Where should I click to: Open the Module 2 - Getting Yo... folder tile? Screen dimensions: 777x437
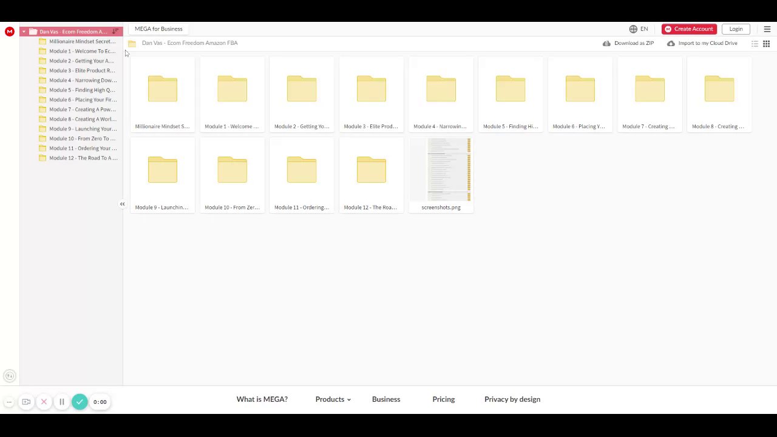pos(302,95)
